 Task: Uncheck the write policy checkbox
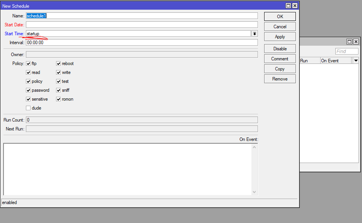(58, 72)
